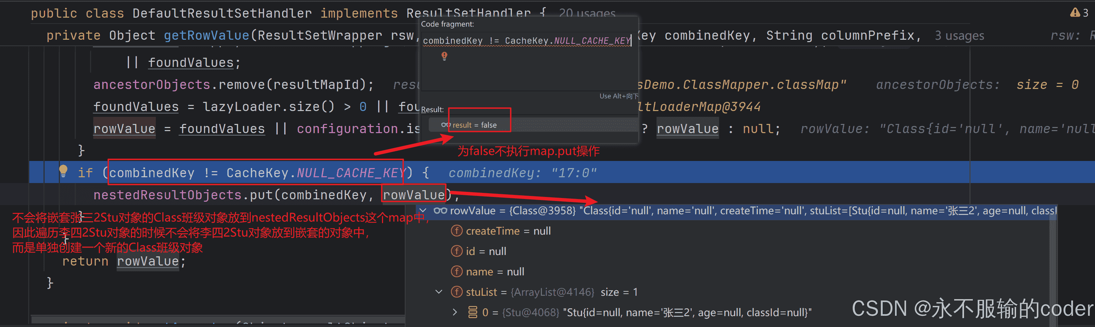
Task: Click 'NULL_CACHE_KEY' in the highlighted if line
Action: 351,172
